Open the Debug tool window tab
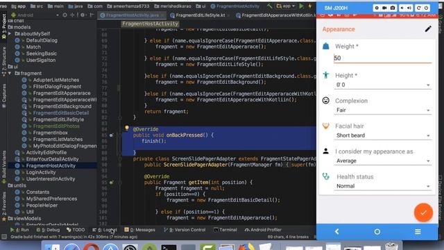The image size is (444, 250). (48, 230)
